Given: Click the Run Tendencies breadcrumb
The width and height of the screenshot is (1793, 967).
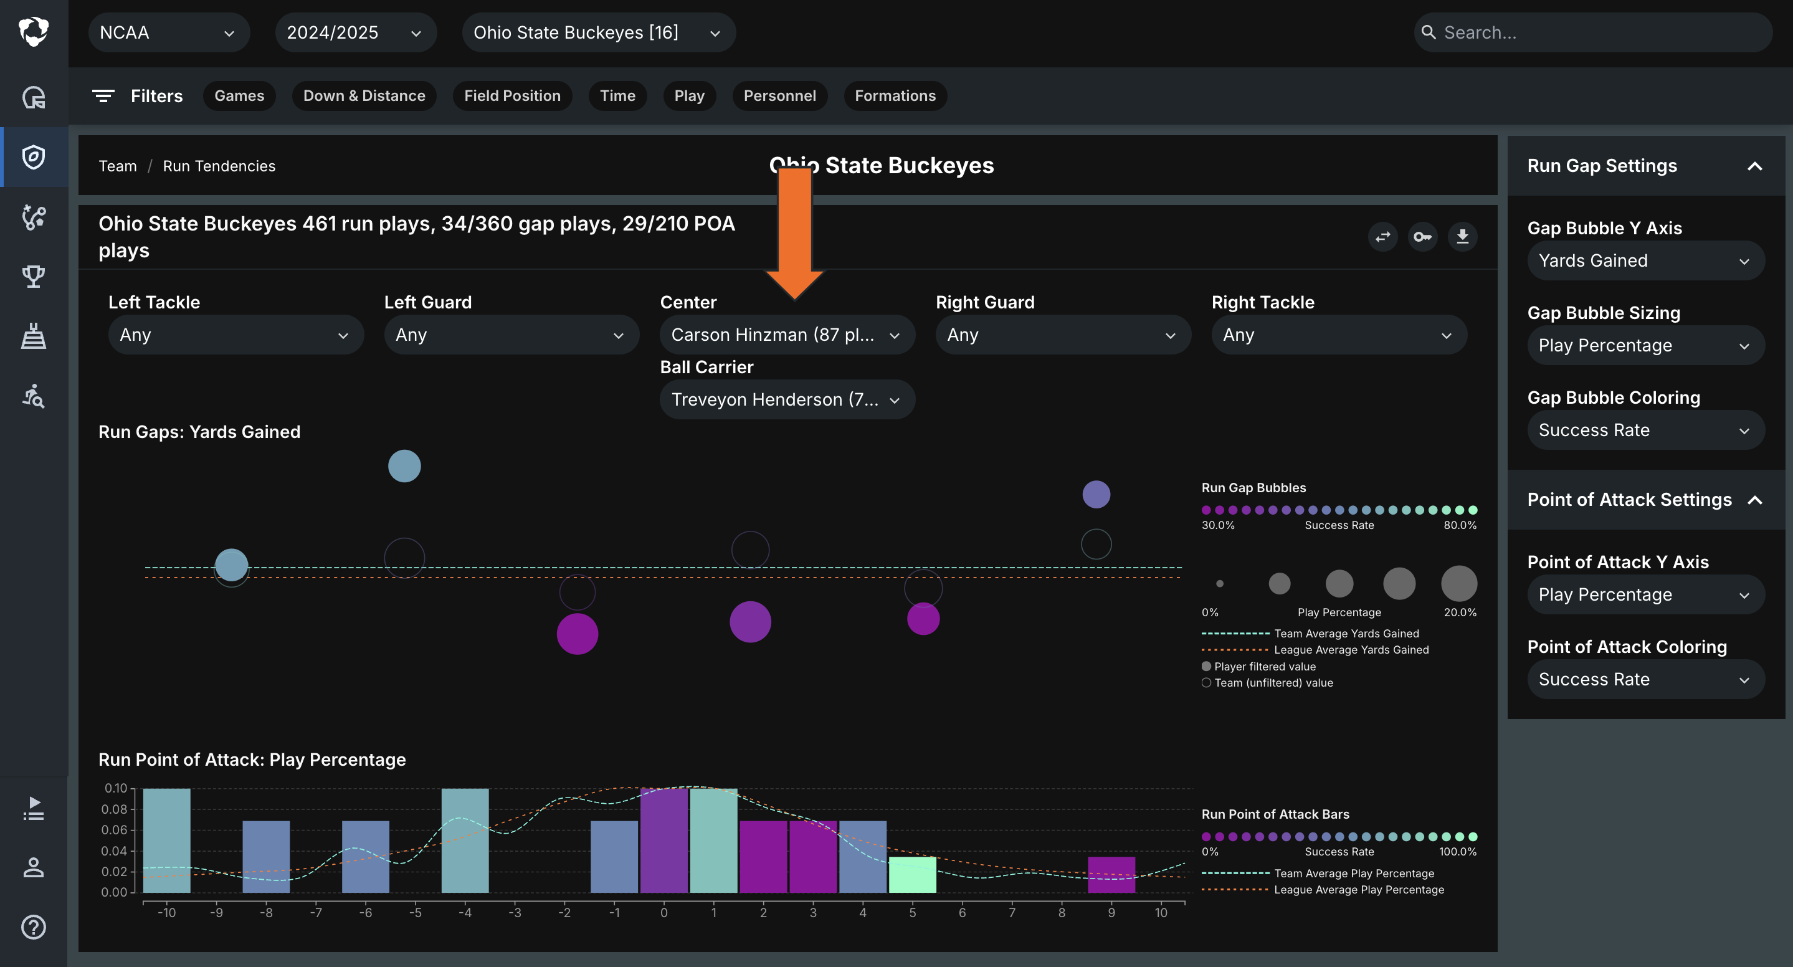Looking at the screenshot, I should click(219, 166).
